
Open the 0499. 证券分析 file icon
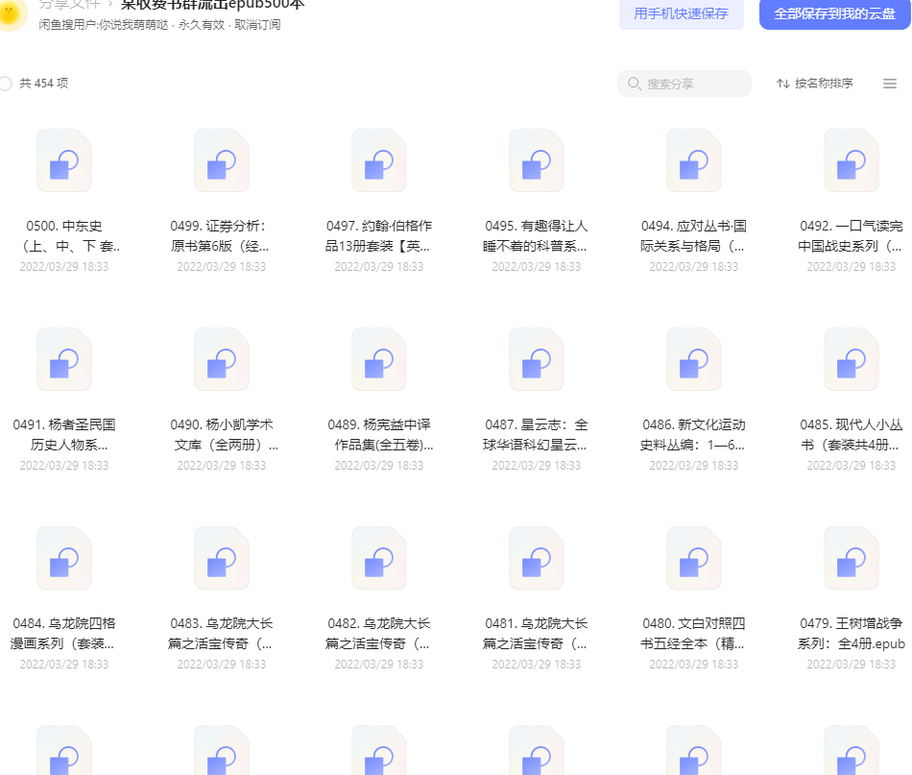tap(222, 160)
